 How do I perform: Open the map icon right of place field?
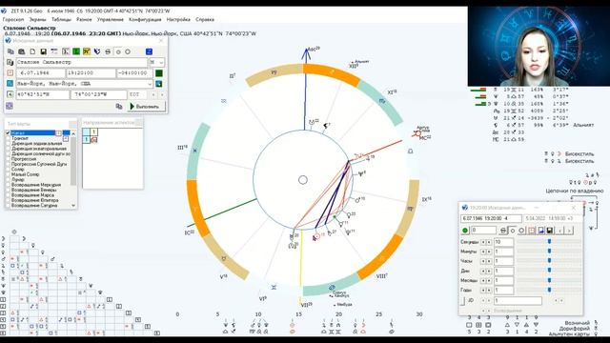click(159, 84)
